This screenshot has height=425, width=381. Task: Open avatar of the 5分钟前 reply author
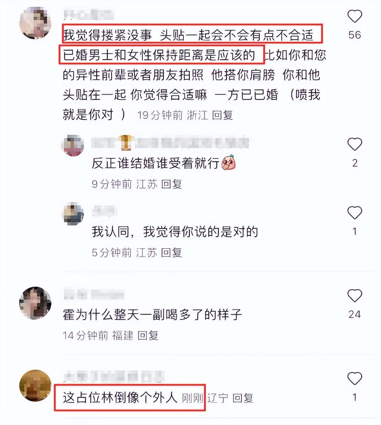pyautogui.click(x=73, y=214)
